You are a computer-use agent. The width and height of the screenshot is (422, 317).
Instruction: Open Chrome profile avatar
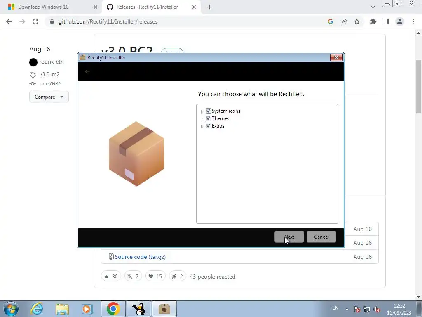click(400, 21)
